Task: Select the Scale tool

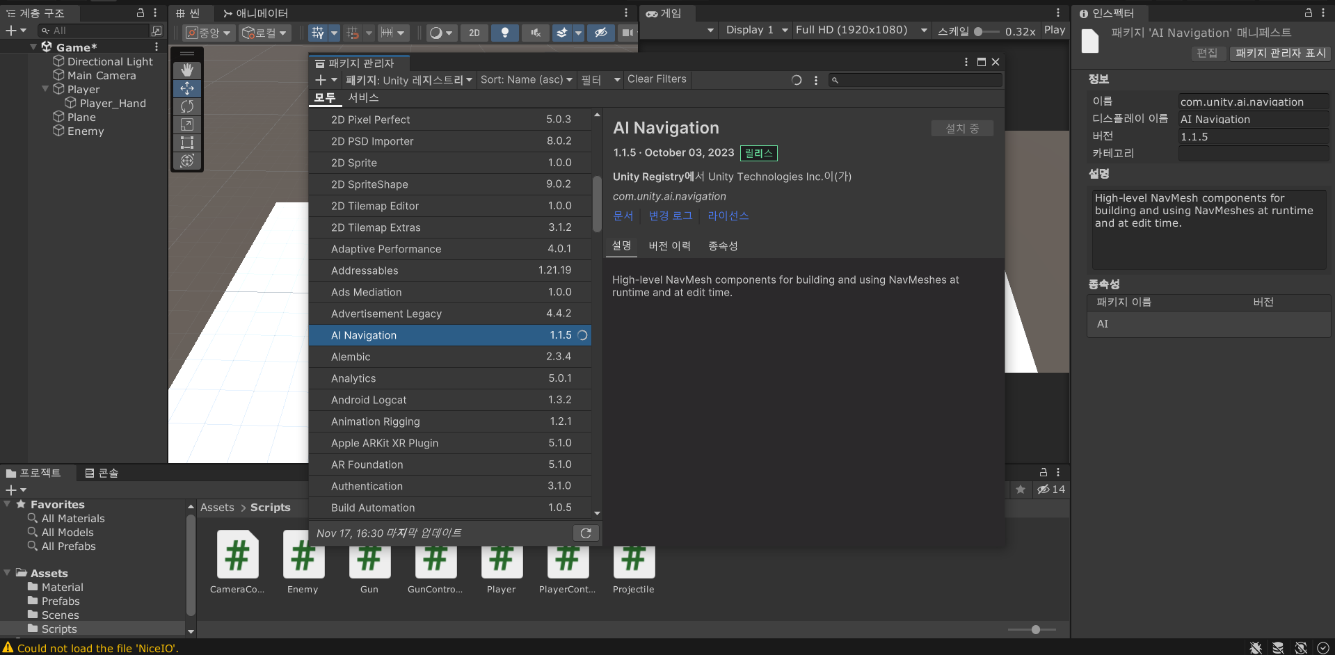Action: pyautogui.click(x=187, y=124)
